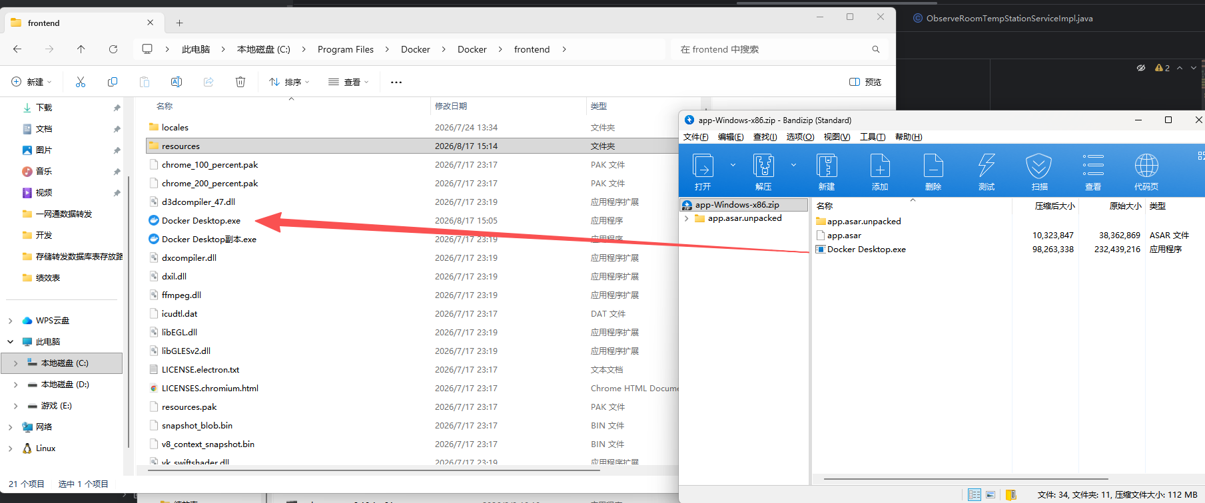Open the 解压 dropdown arrow in Bandizip
Image resolution: width=1205 pixels, height=503 pixels.
tap(793, 165)
